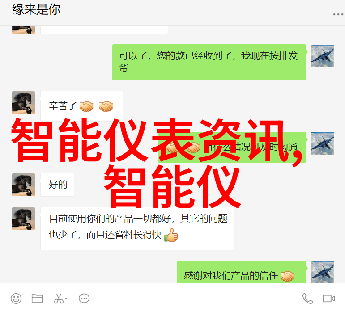Select the green 可以了 payment received message
Screen dimensions: 345x316
[x=209, y=63]
